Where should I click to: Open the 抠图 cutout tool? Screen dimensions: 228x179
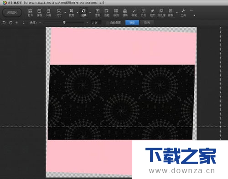(x=152, y=13)
